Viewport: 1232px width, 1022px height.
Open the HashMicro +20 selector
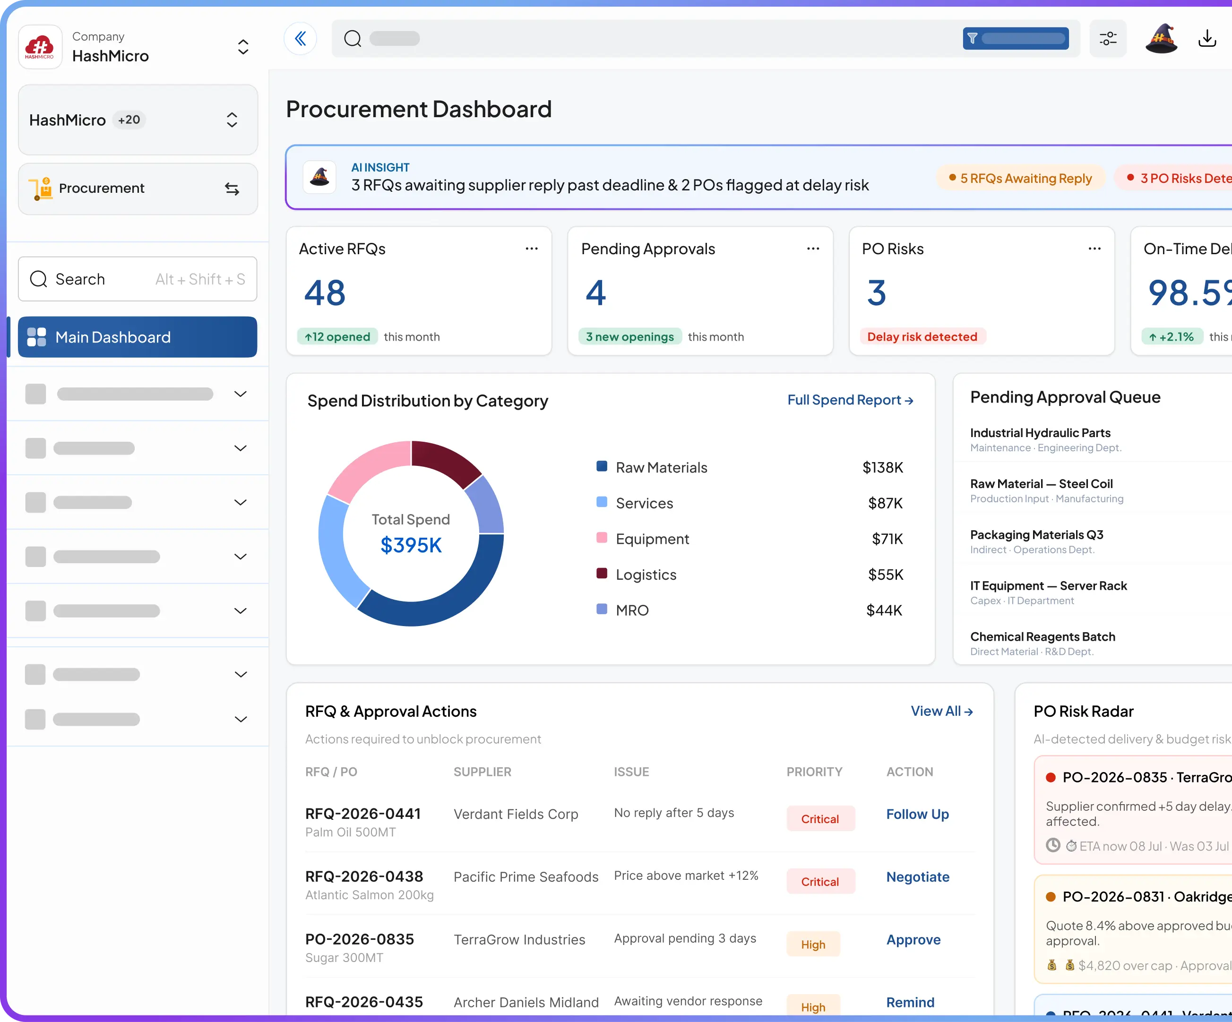coord(138,120)
